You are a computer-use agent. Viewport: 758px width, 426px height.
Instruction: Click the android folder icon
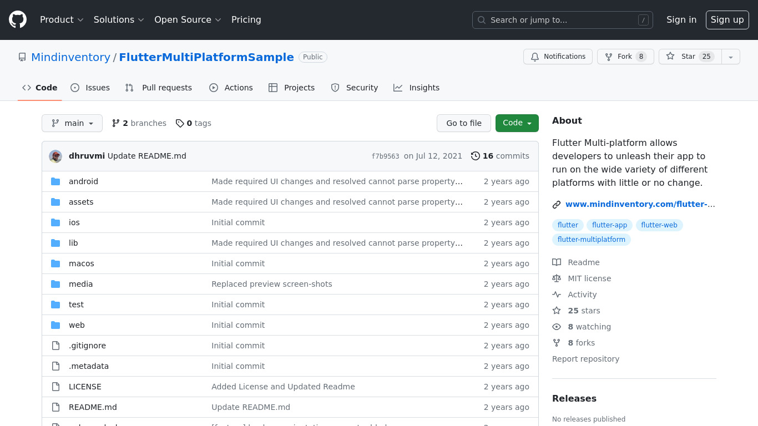tap(55, 181)
